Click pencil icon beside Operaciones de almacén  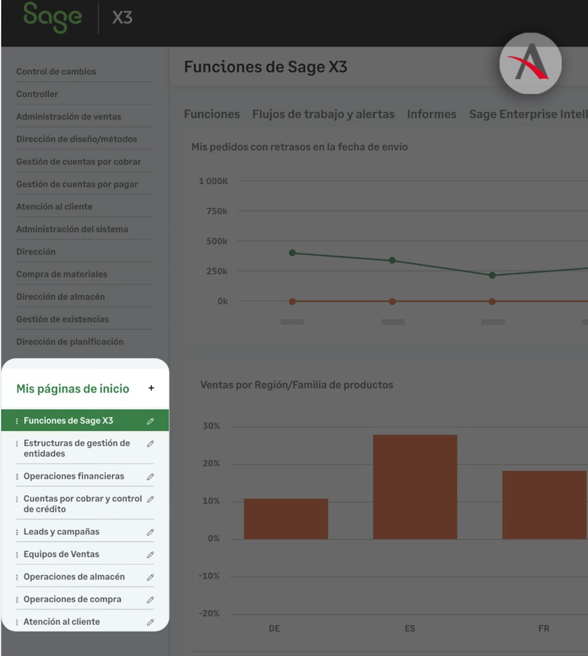(150, 577)
